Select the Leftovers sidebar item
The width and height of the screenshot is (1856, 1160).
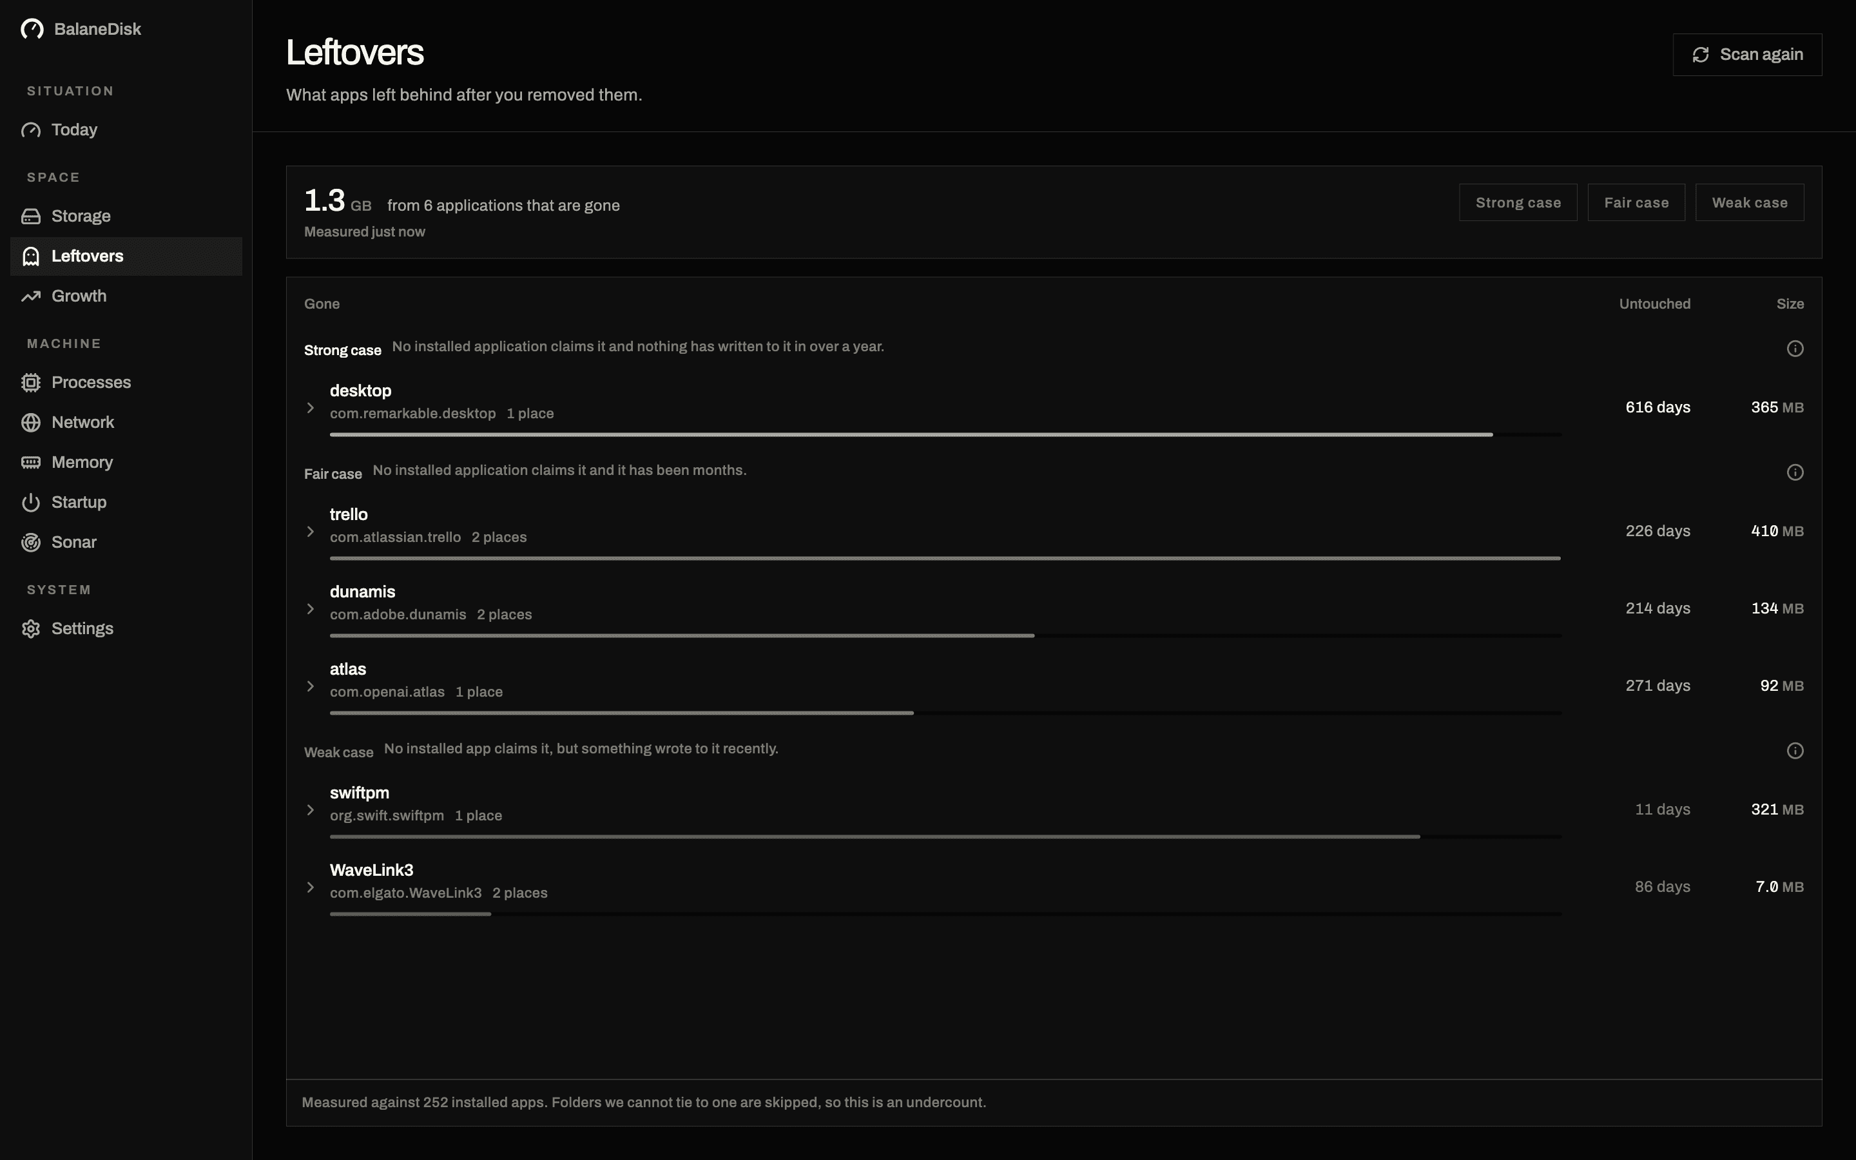pos(126,256)
